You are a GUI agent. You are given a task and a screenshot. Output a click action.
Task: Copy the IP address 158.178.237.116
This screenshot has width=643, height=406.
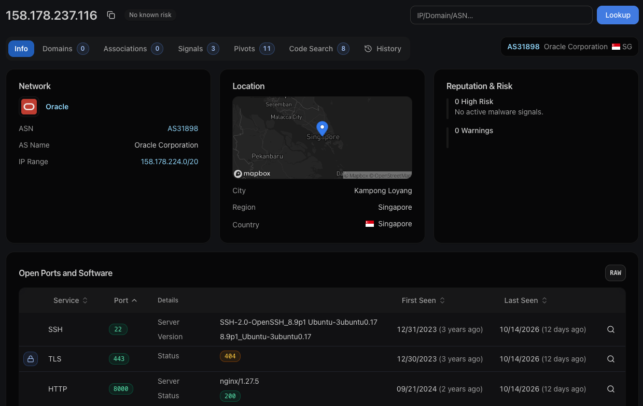click(x=111, y=15)
